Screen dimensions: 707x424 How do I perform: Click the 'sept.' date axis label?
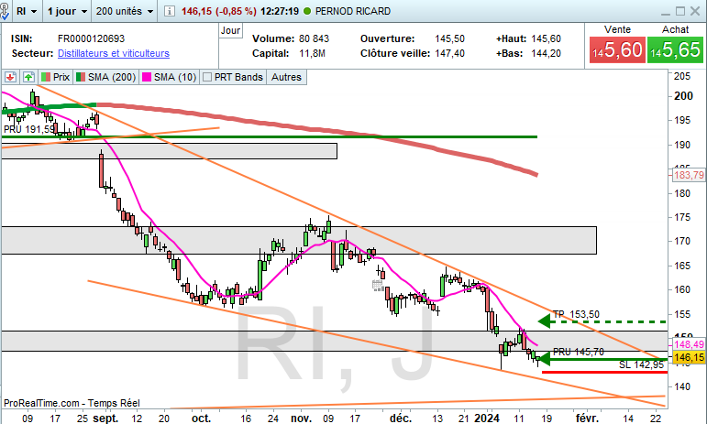tap(105, 419)
